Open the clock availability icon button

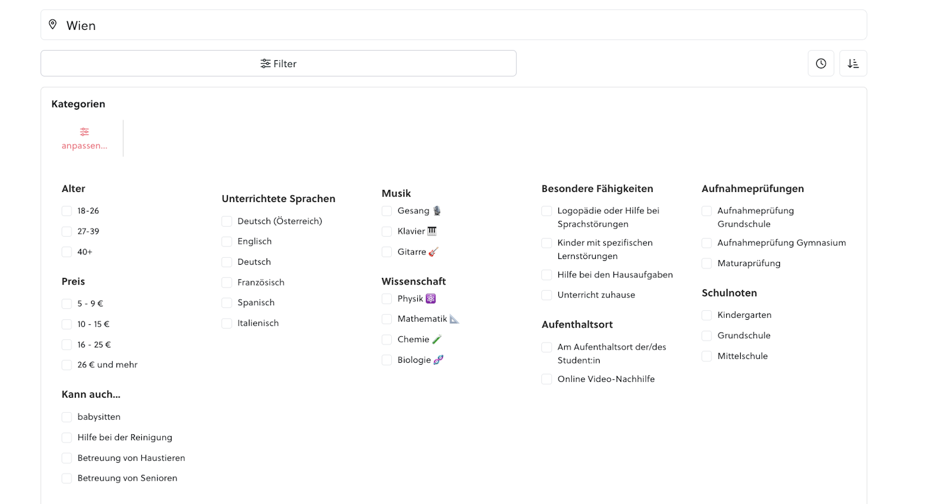pyautogui.click(x=821, y=63)
